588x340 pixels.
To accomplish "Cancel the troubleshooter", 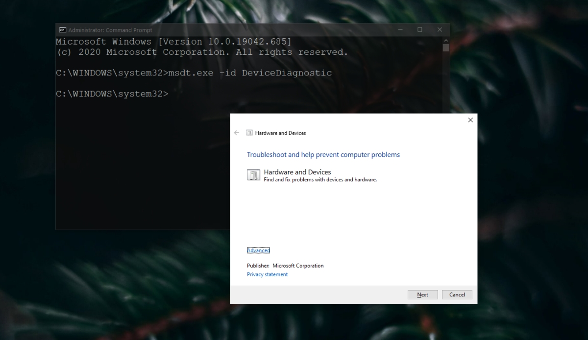I will (x=457, y=294).
